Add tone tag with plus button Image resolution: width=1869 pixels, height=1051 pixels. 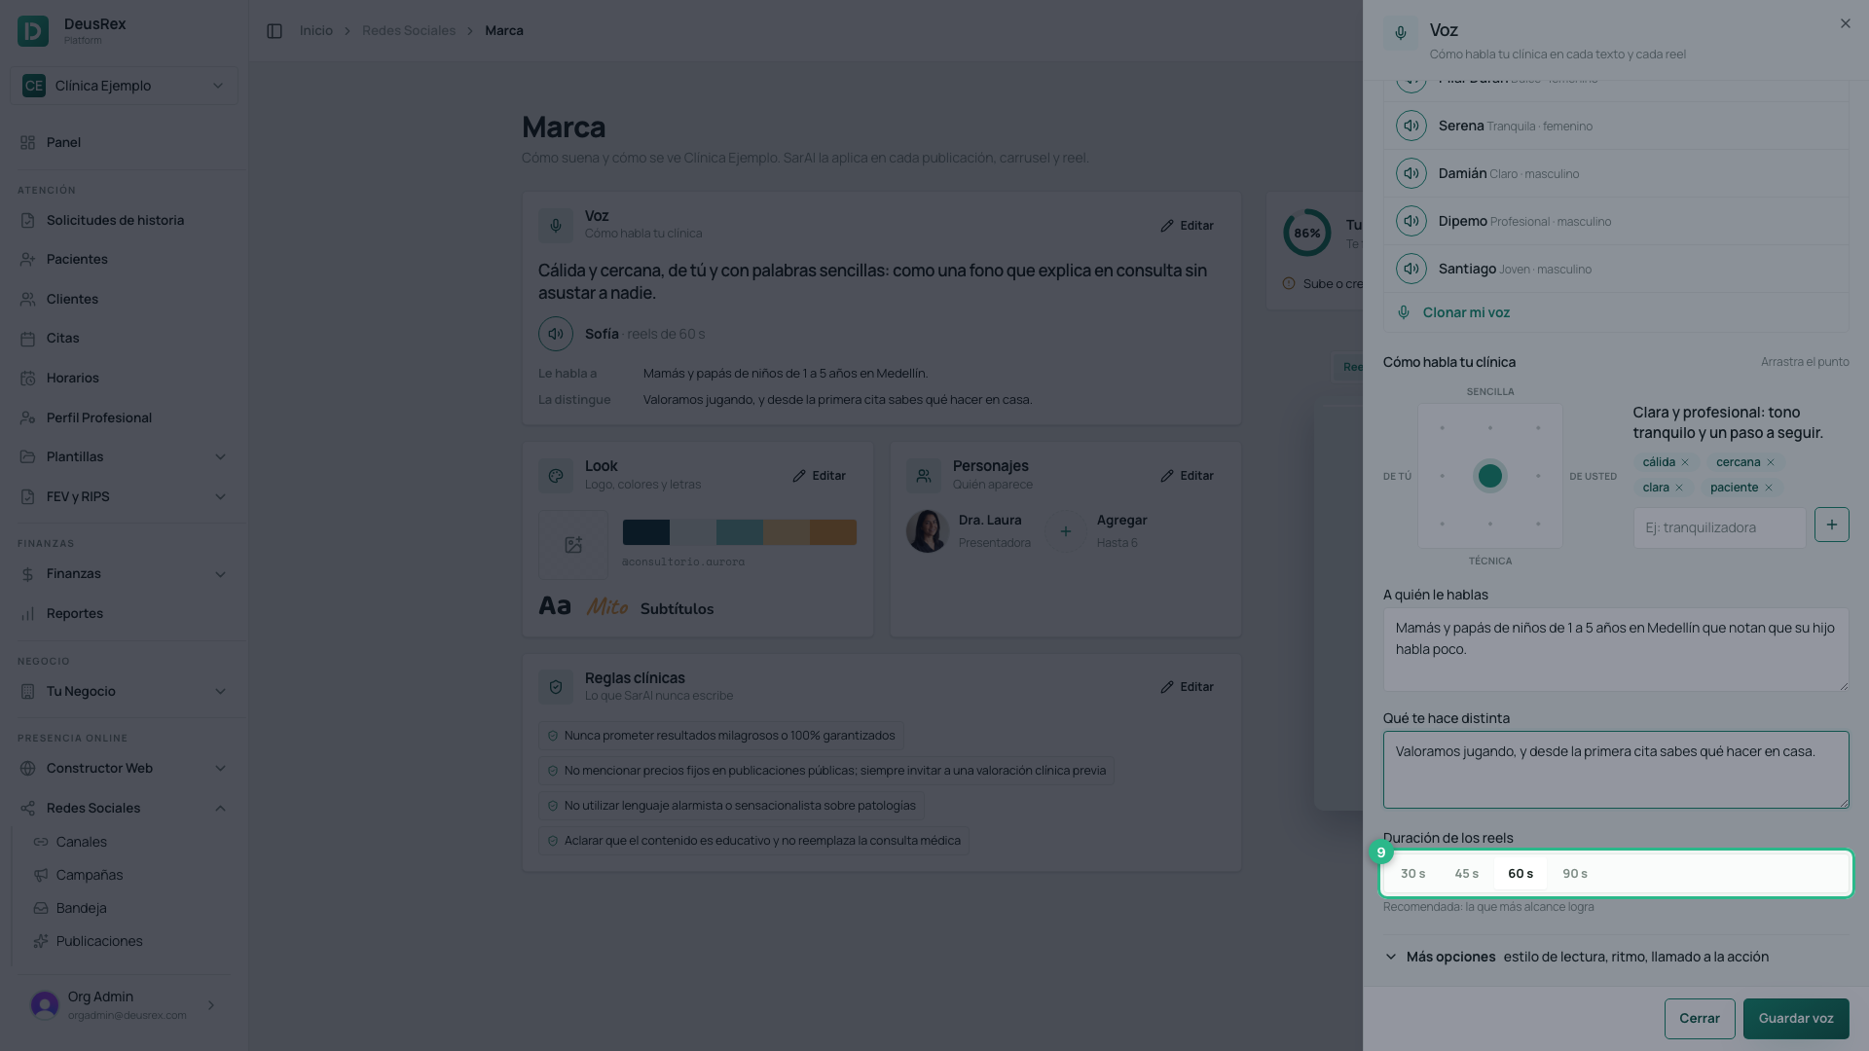tap(1831, 525)
